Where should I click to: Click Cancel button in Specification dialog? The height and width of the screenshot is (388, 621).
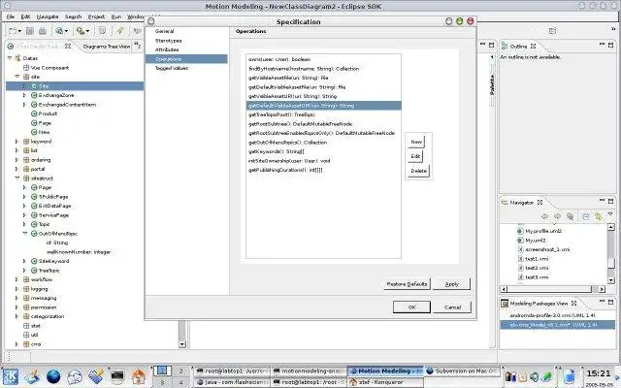tap(452, 307)
